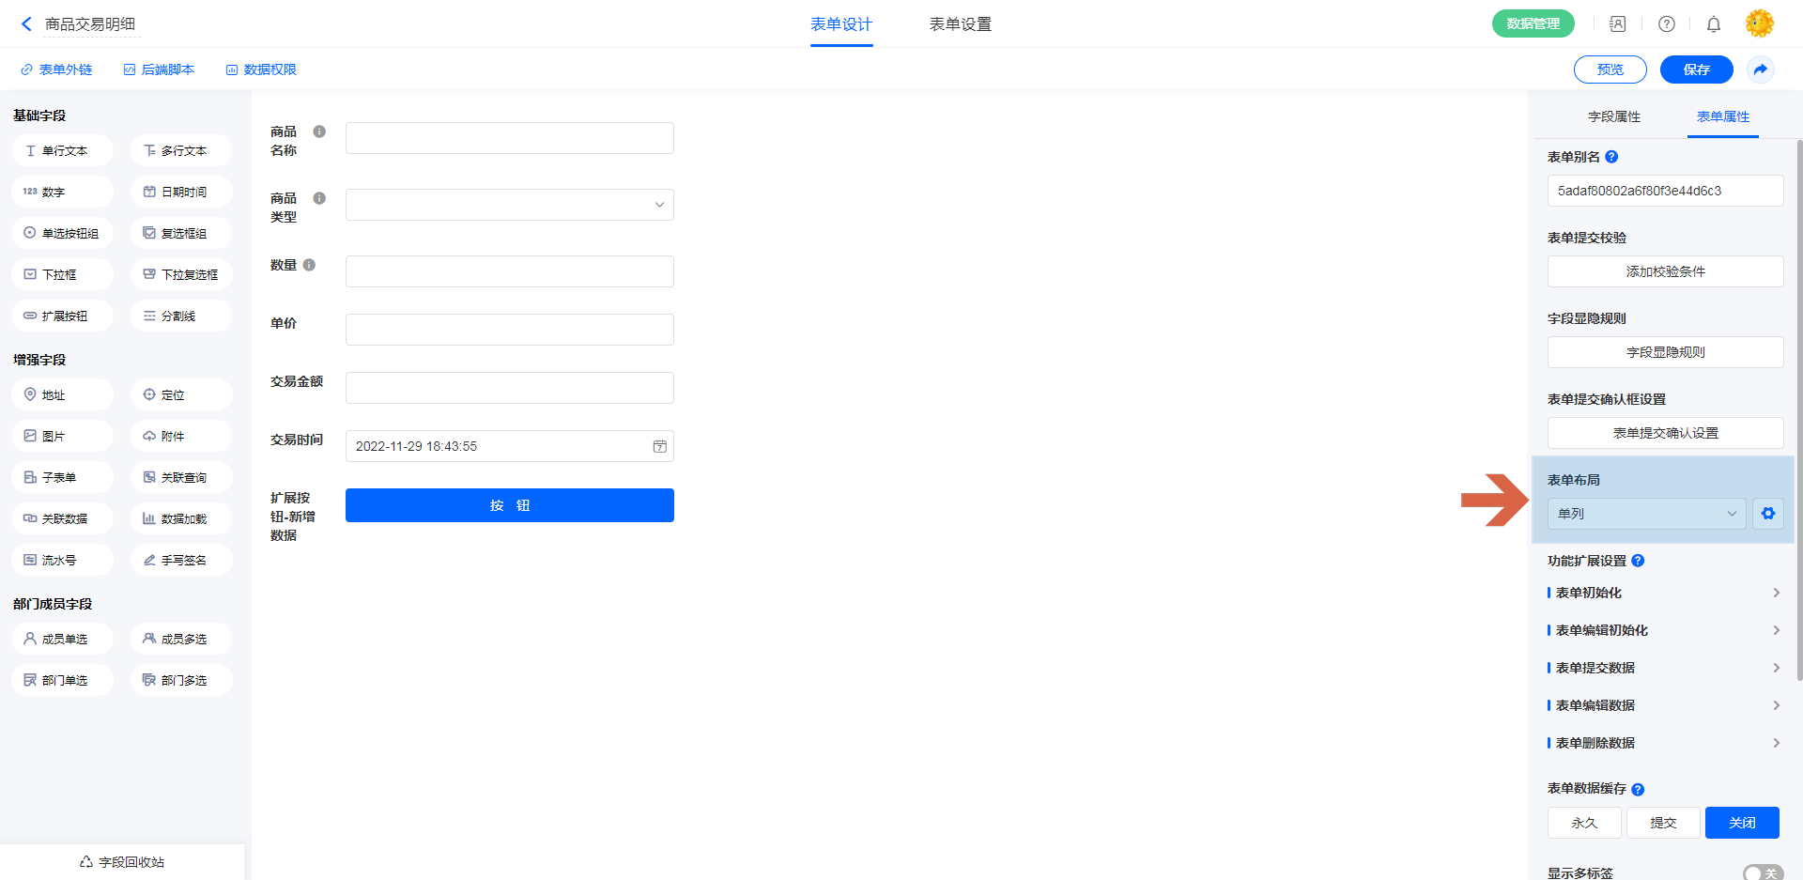
Task: Open the 表单布局 gear settings icon
Action: [1767, 514]
